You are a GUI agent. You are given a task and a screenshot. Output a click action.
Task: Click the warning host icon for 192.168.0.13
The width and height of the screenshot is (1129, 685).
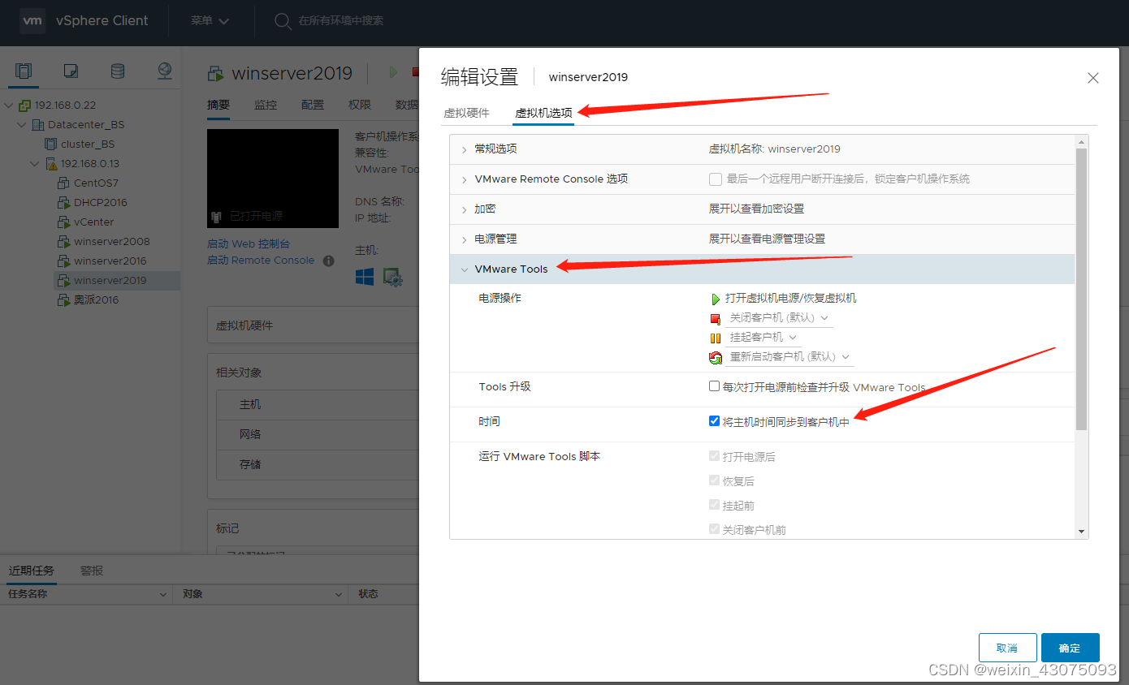click(51, 164)
